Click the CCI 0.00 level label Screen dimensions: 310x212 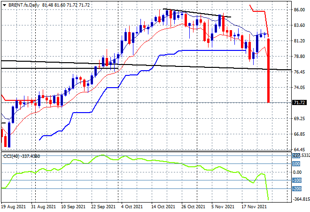pyautogui.click(x=297, y=172)
